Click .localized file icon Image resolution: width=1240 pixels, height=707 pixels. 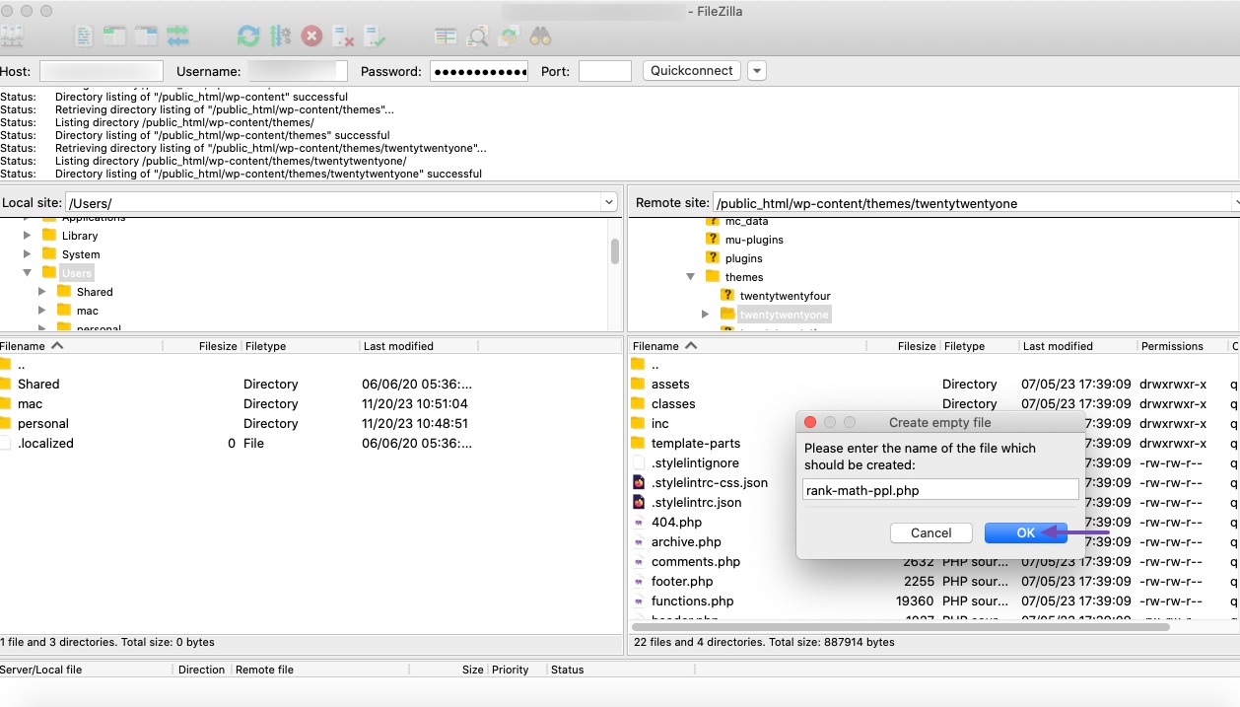point(5,443)
